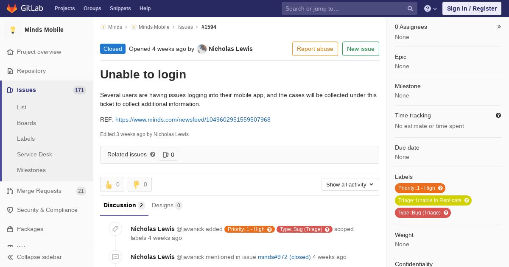Click the Closed status badge
This screenshot has width=509, height=267.
coord(113,49)
